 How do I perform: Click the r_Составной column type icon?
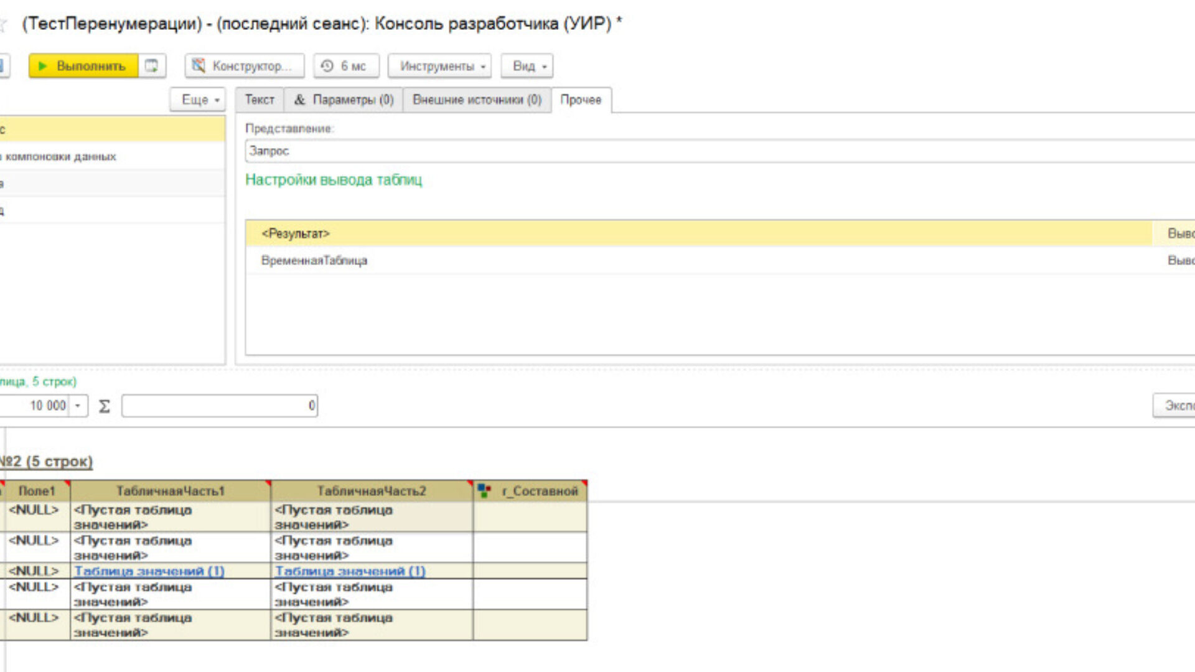tap(484, 491)
